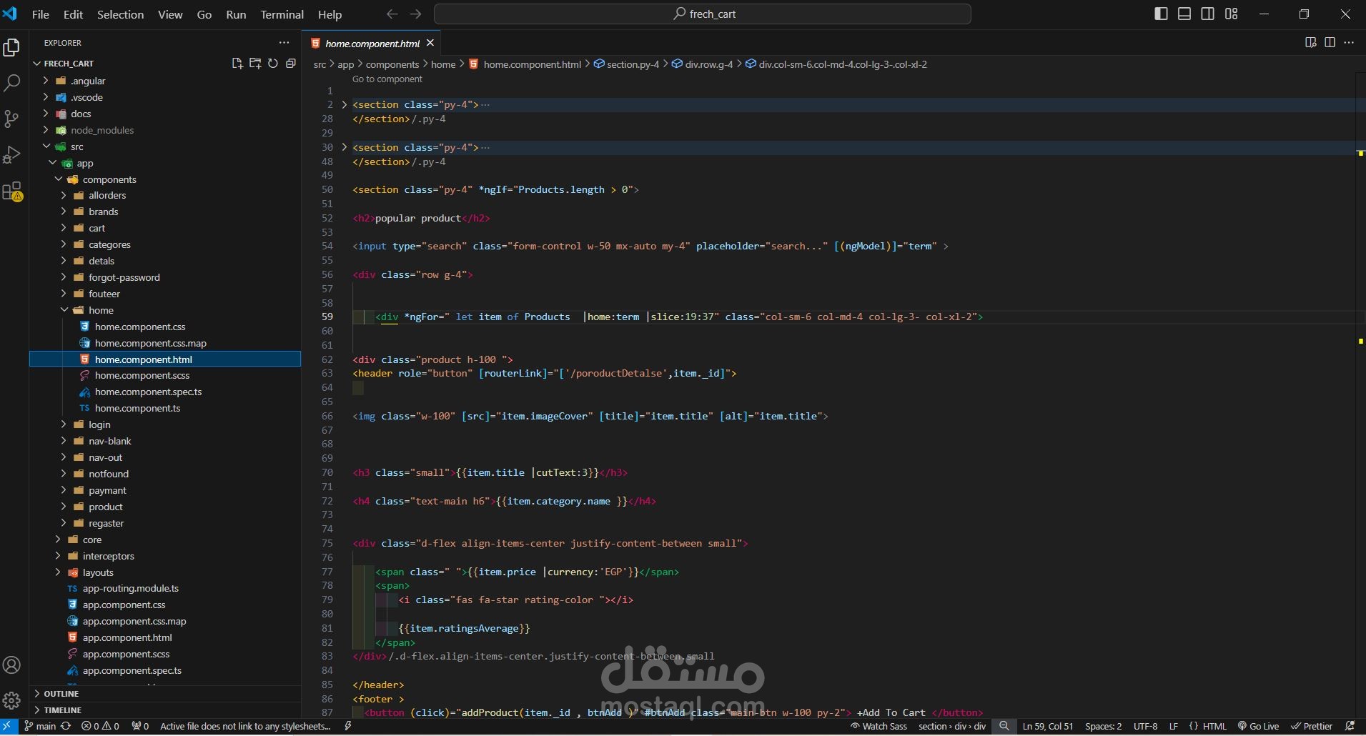Click section.py-4 in breadcrumb
This screenshot has width=1366, height=736.
point(626,64)
